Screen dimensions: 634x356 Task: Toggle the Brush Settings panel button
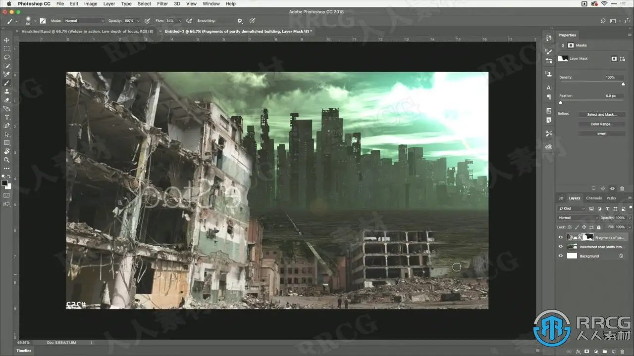click(43, 21)
